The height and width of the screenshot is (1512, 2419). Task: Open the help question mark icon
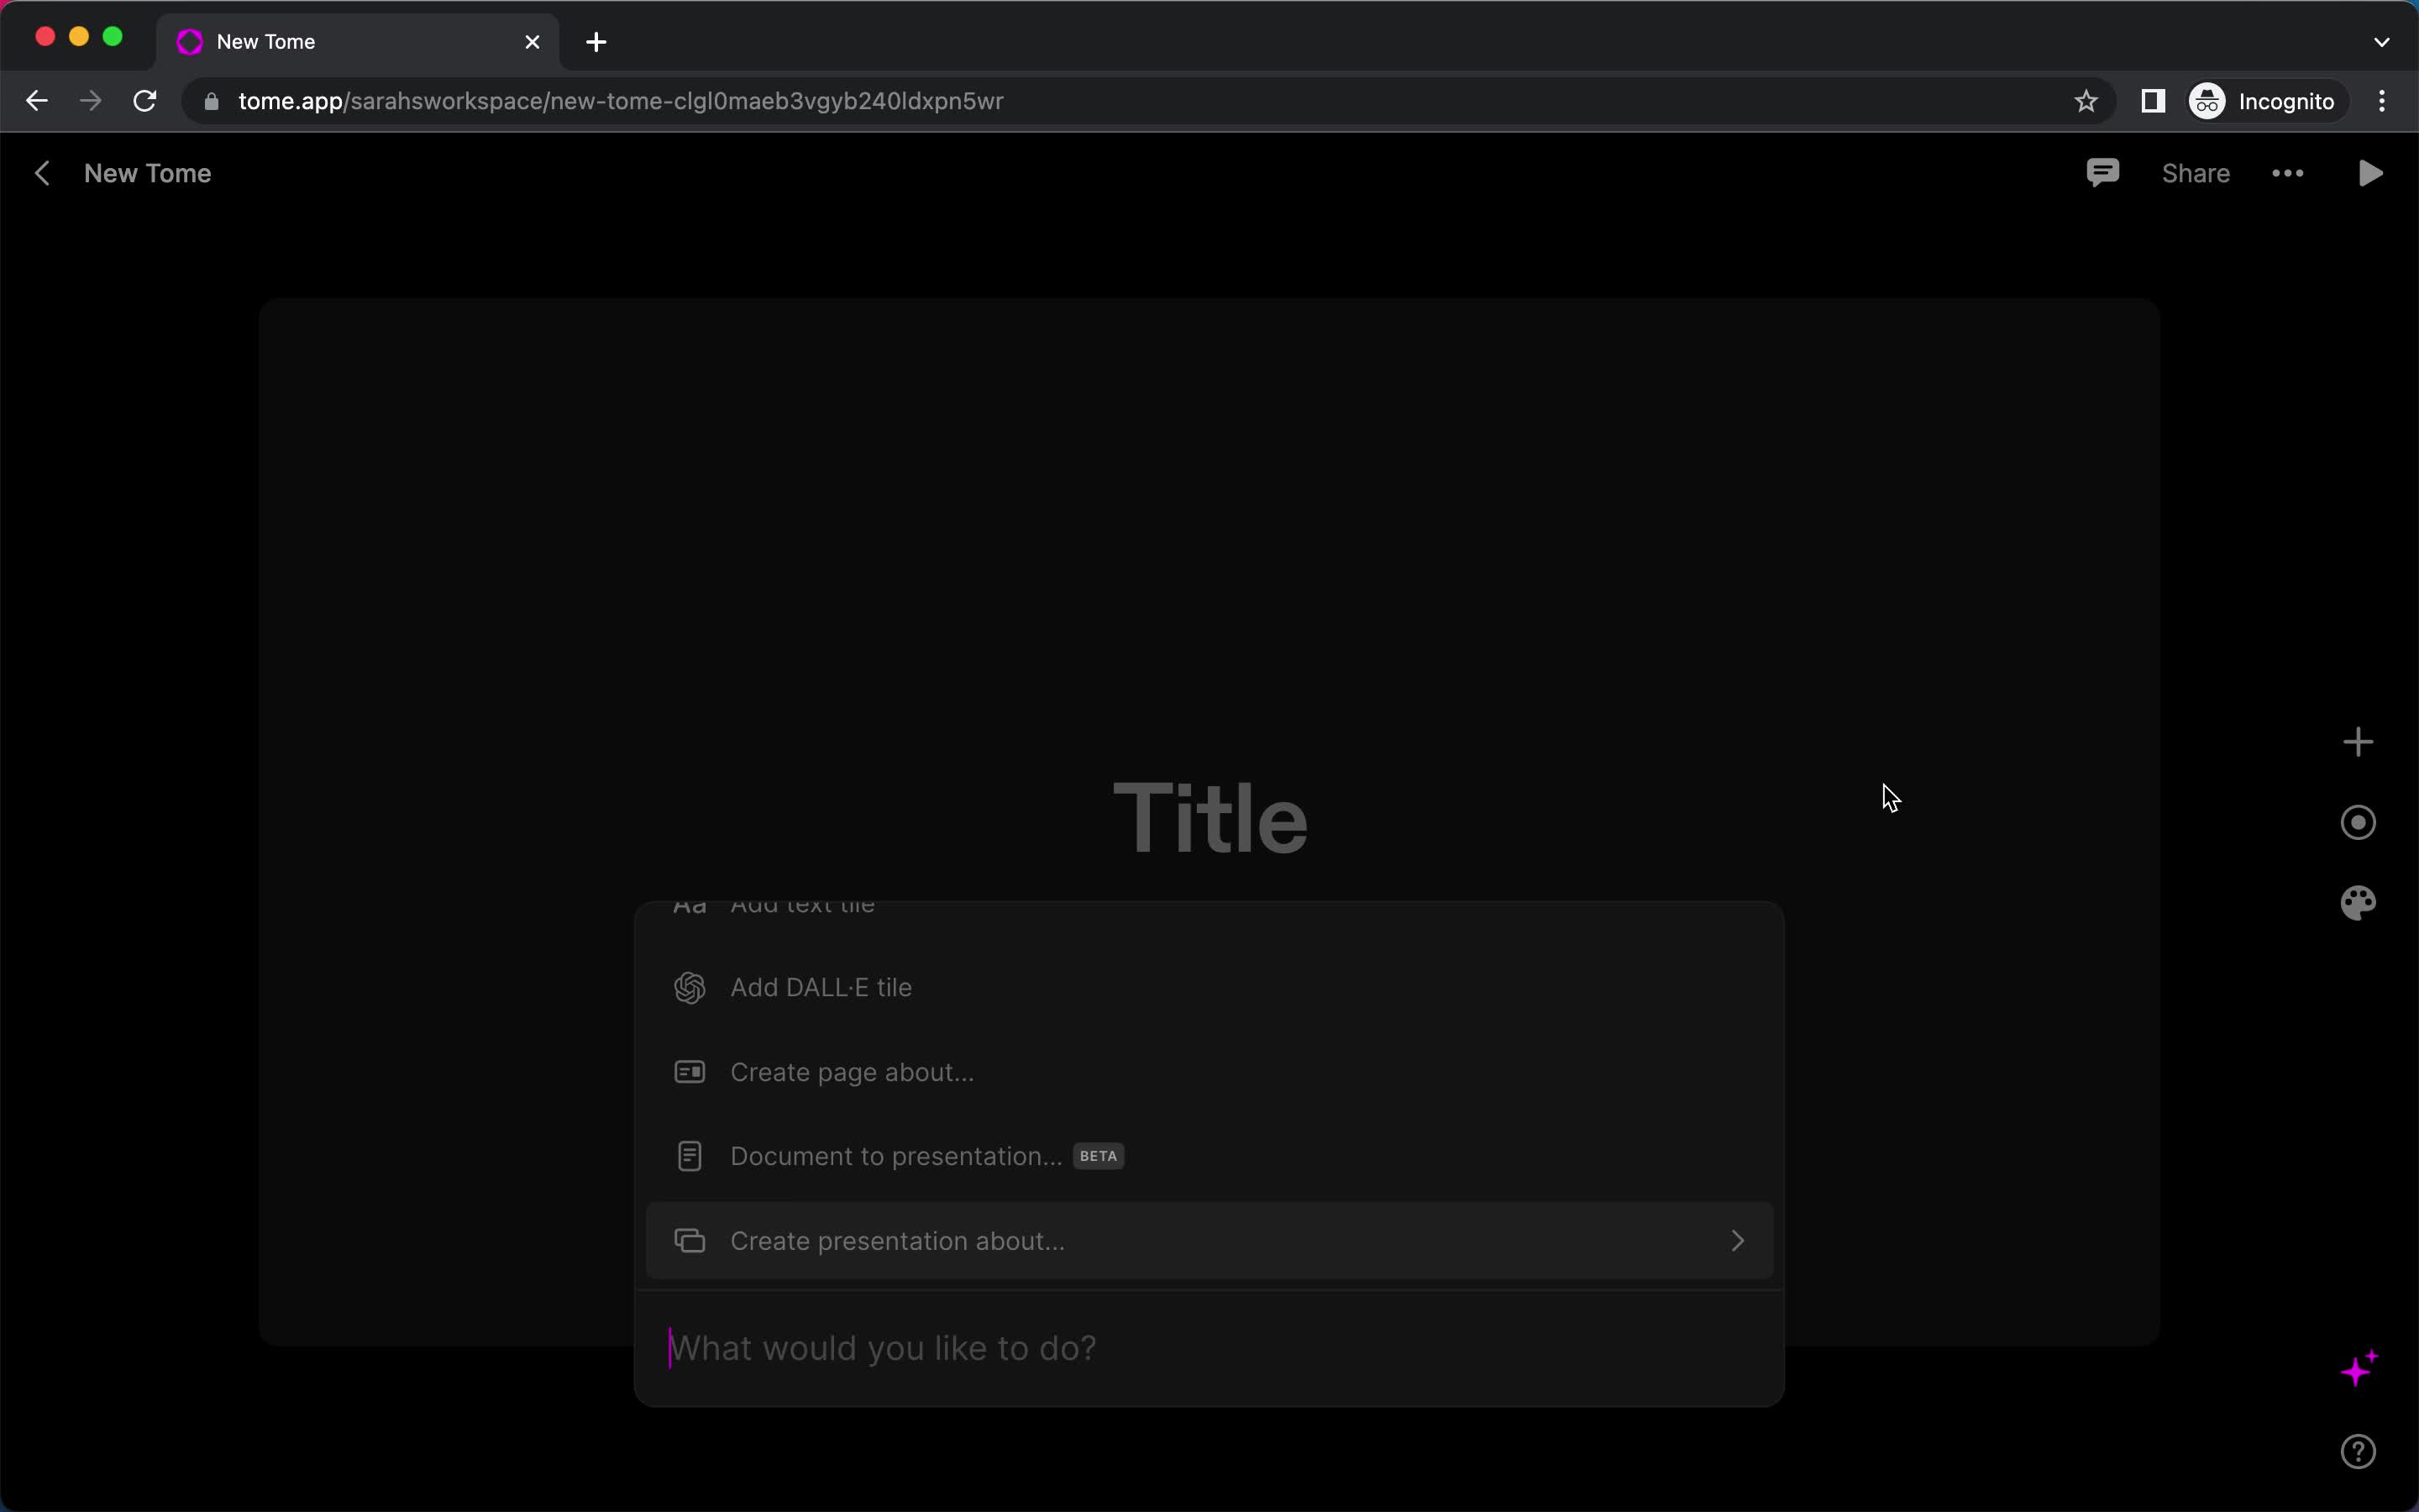point(2358,1451)
